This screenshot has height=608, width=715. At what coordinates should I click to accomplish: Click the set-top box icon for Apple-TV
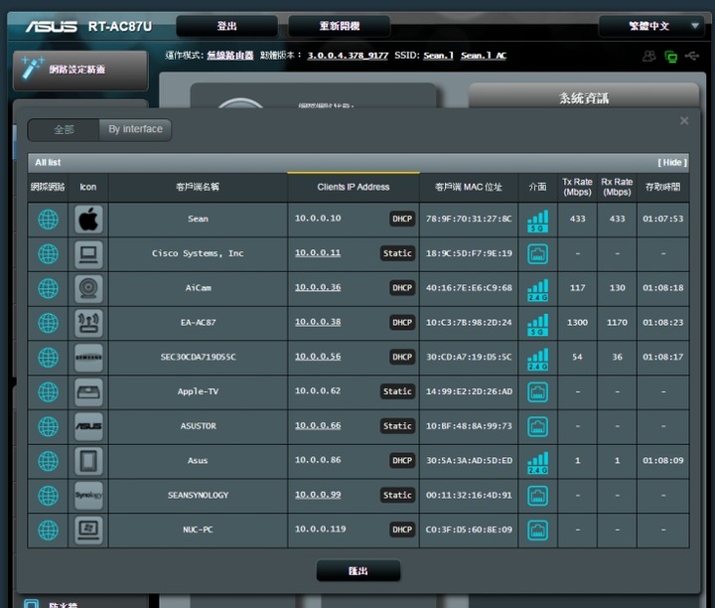(x=88, y=392)
